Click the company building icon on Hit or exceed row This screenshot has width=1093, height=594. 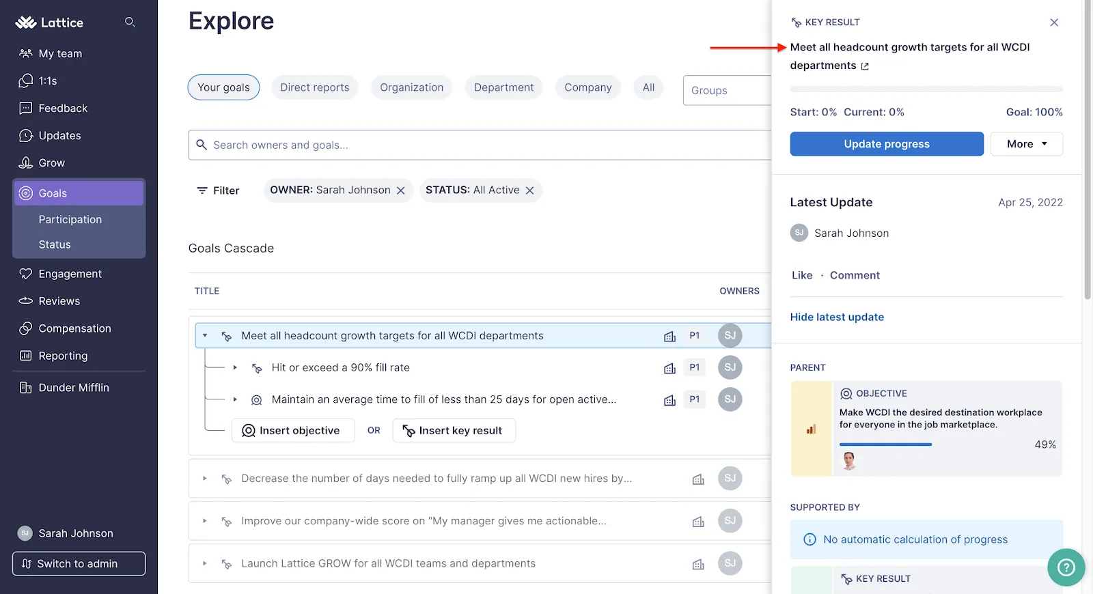[x=669, y=368]
